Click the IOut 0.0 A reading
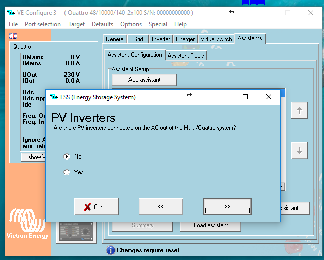 tap(51, 81)
